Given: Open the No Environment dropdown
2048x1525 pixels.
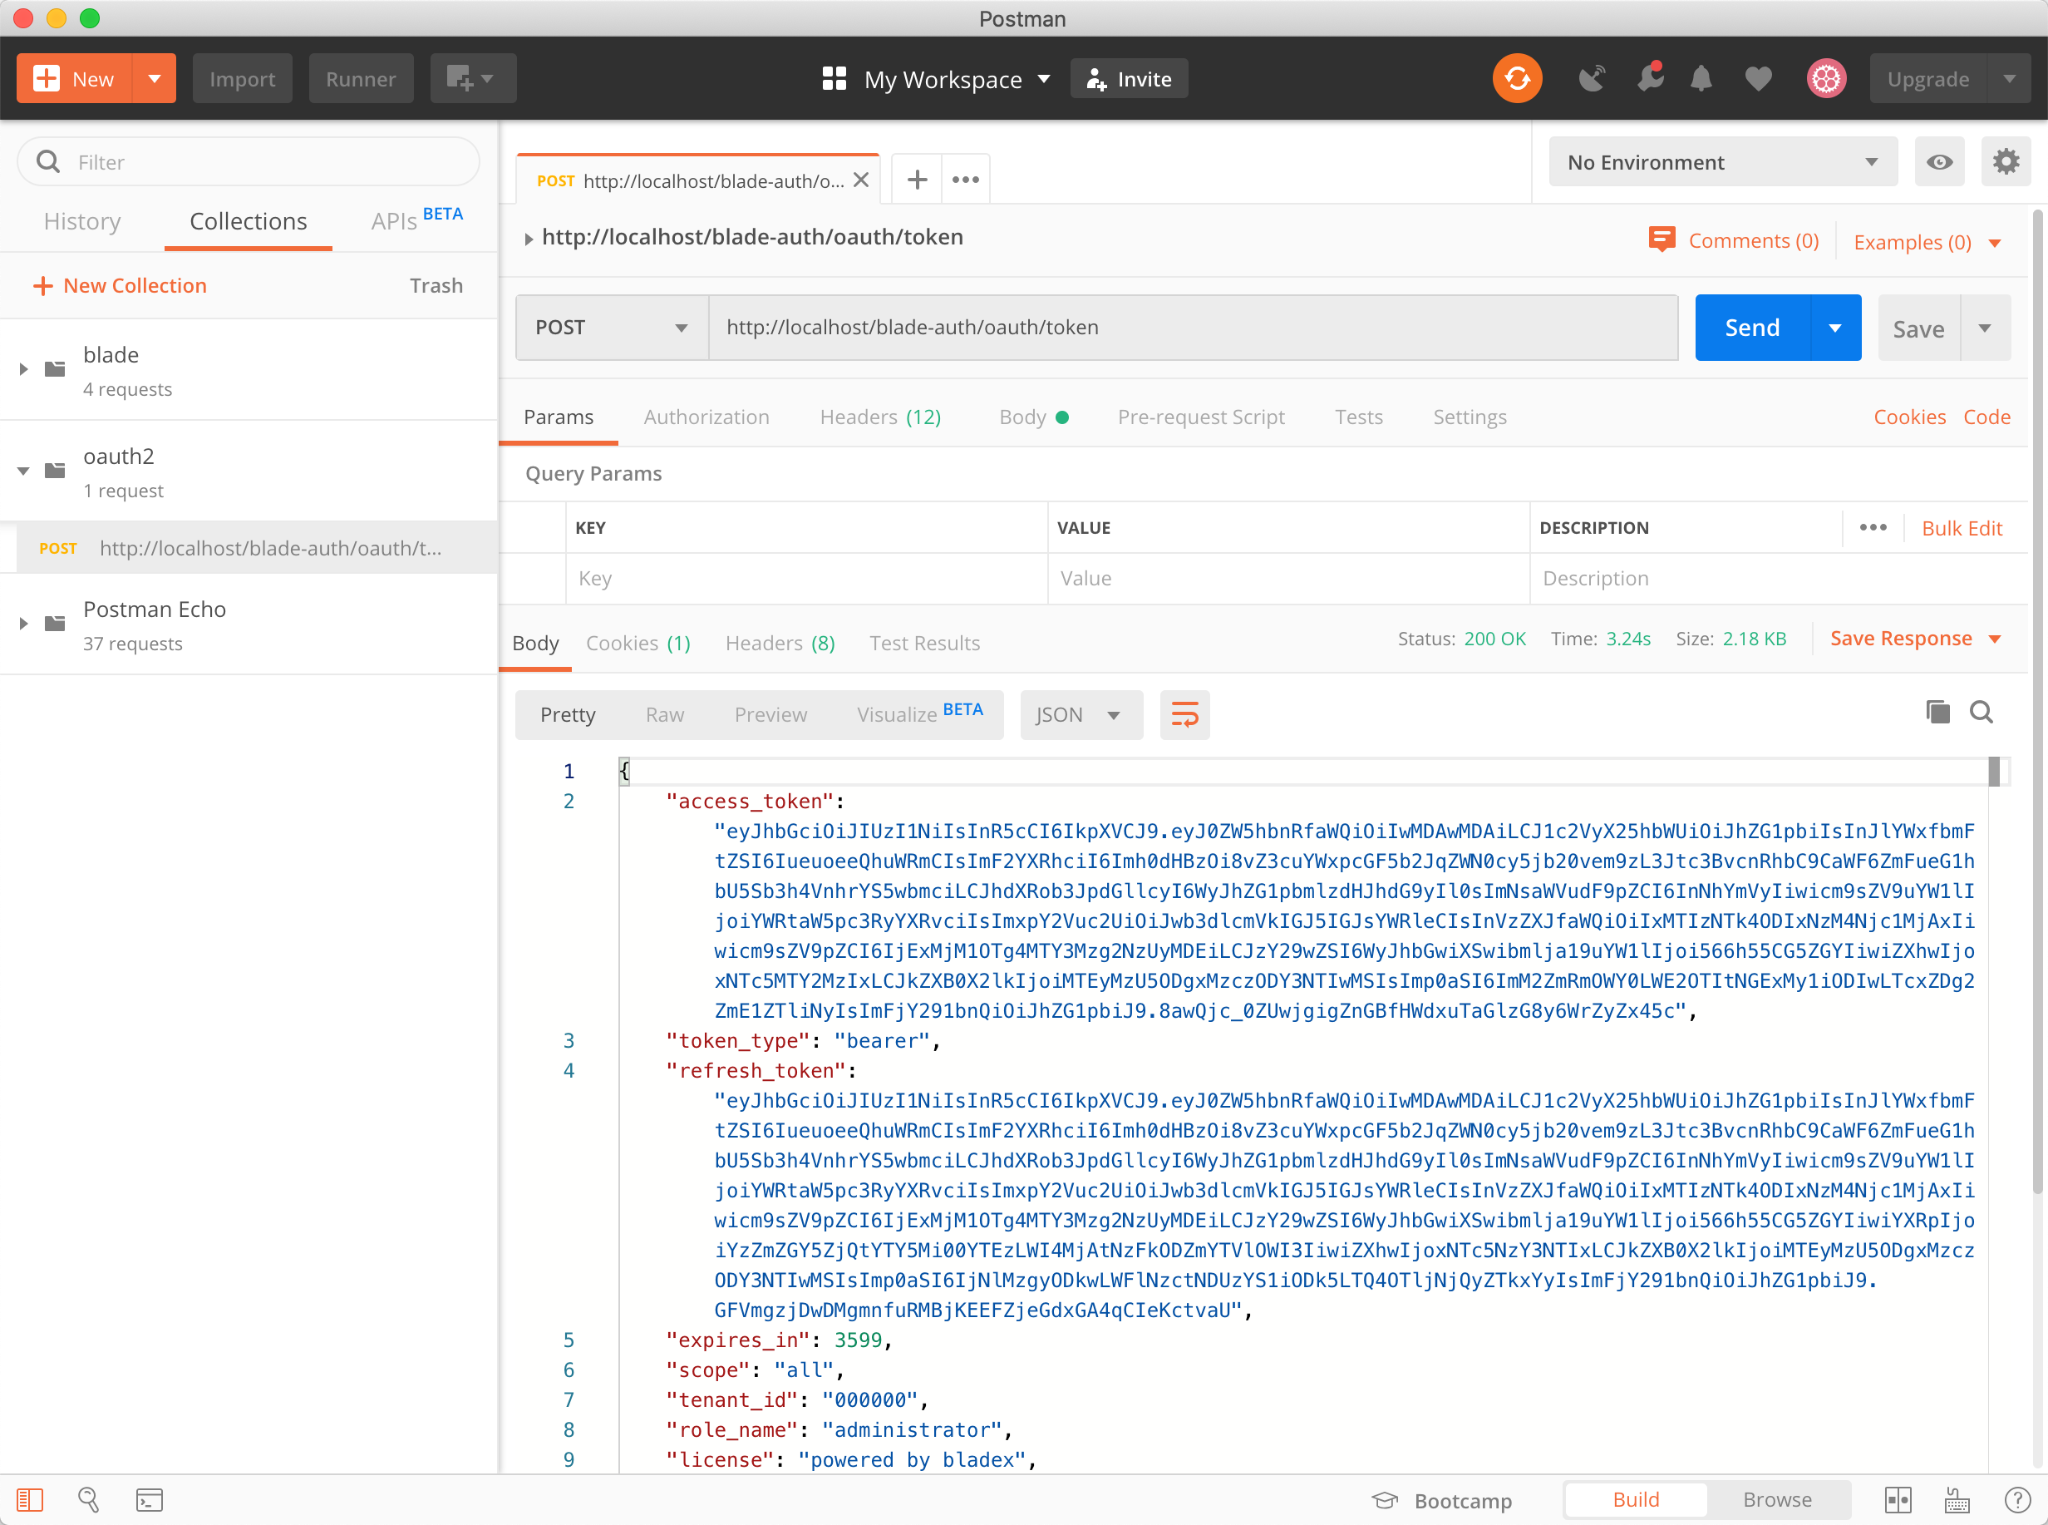Looking at the screenshot, I should click(1722, 161).
